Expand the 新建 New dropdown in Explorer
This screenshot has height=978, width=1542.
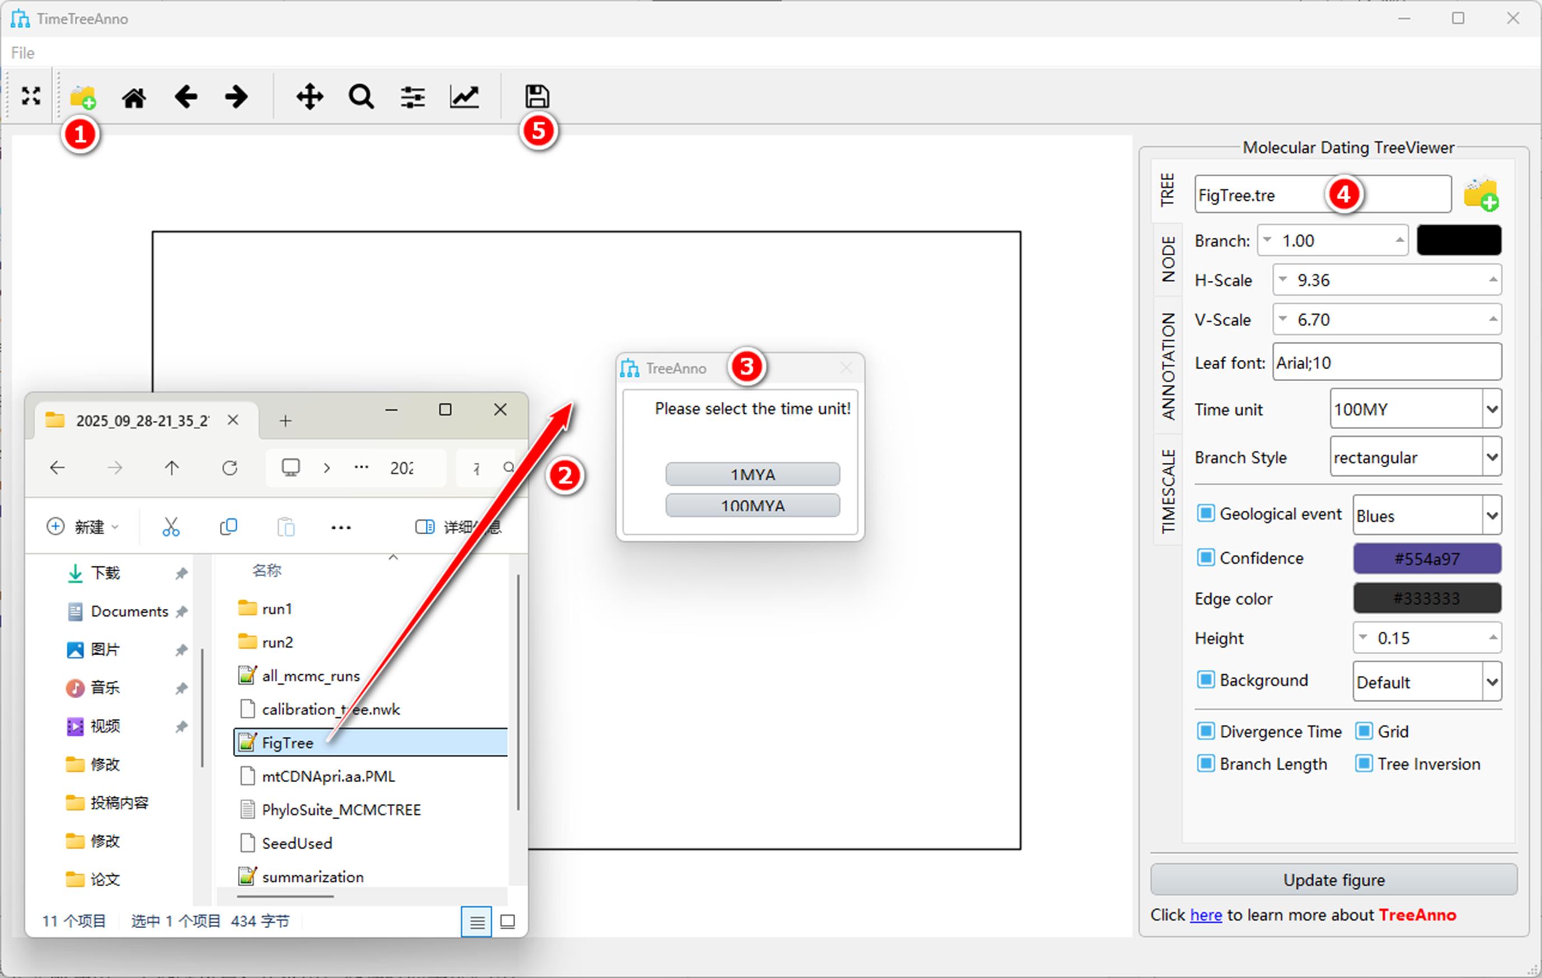83,526
